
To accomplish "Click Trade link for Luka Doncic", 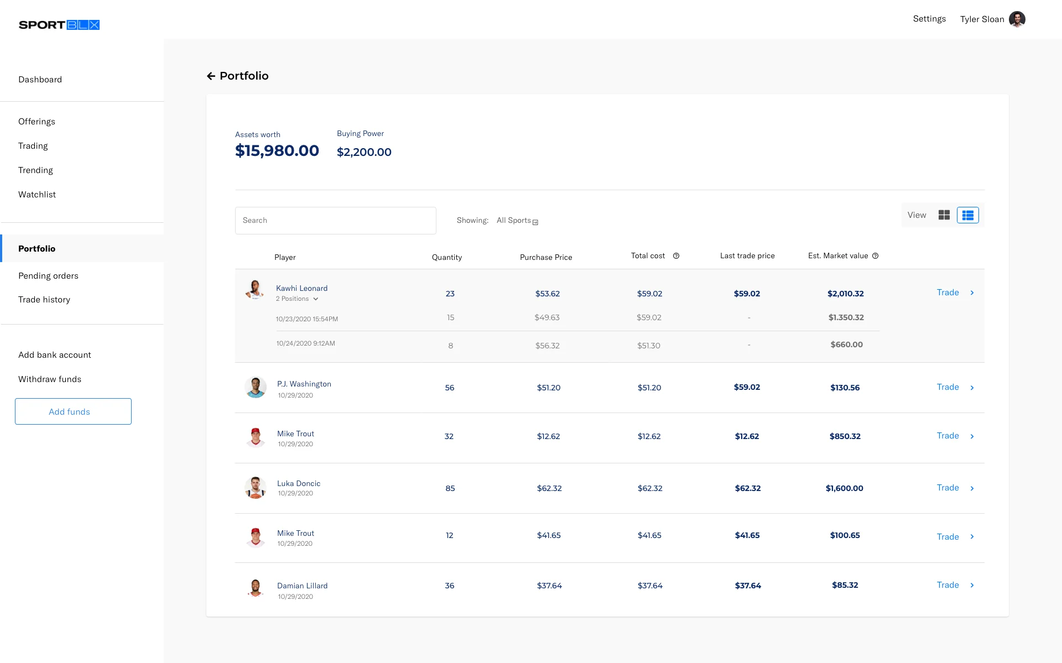I will pyautogui.click(x=948, y=488).
